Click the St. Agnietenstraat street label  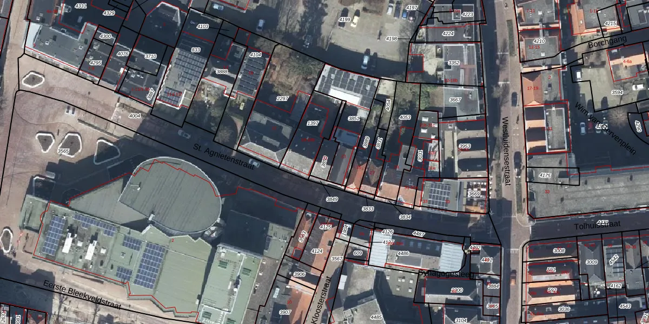coord(223,157)
